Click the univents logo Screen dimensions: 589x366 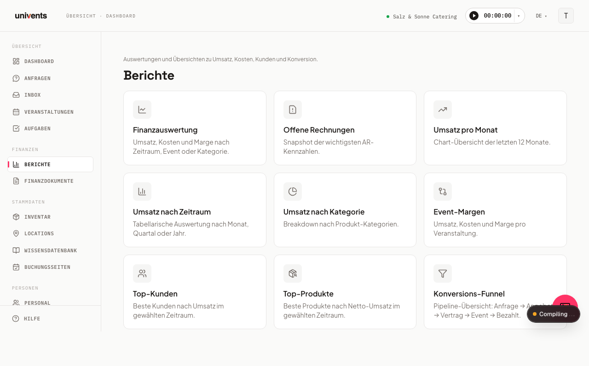point(31,16)
